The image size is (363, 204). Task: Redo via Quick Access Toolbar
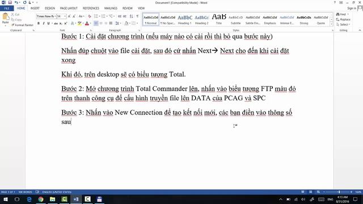[25, 2]
